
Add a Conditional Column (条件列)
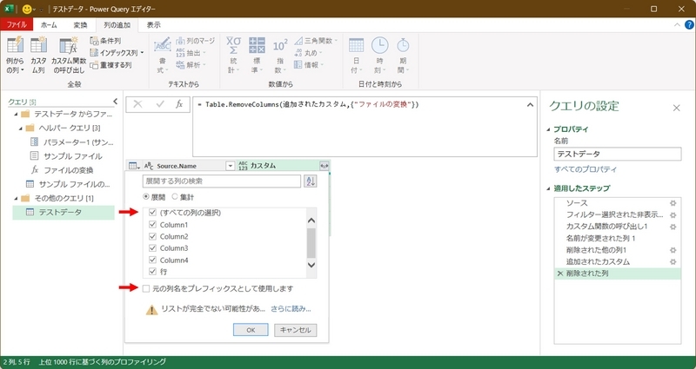[x=105, y=41]
